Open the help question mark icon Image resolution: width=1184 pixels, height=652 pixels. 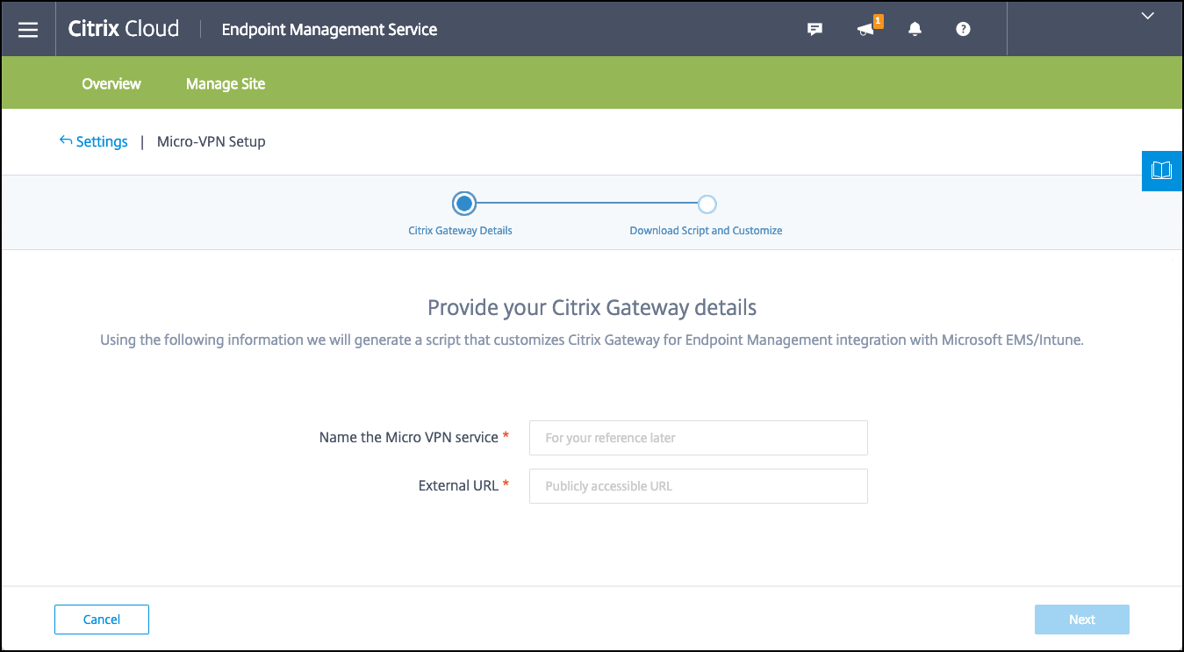coord(963,29)
